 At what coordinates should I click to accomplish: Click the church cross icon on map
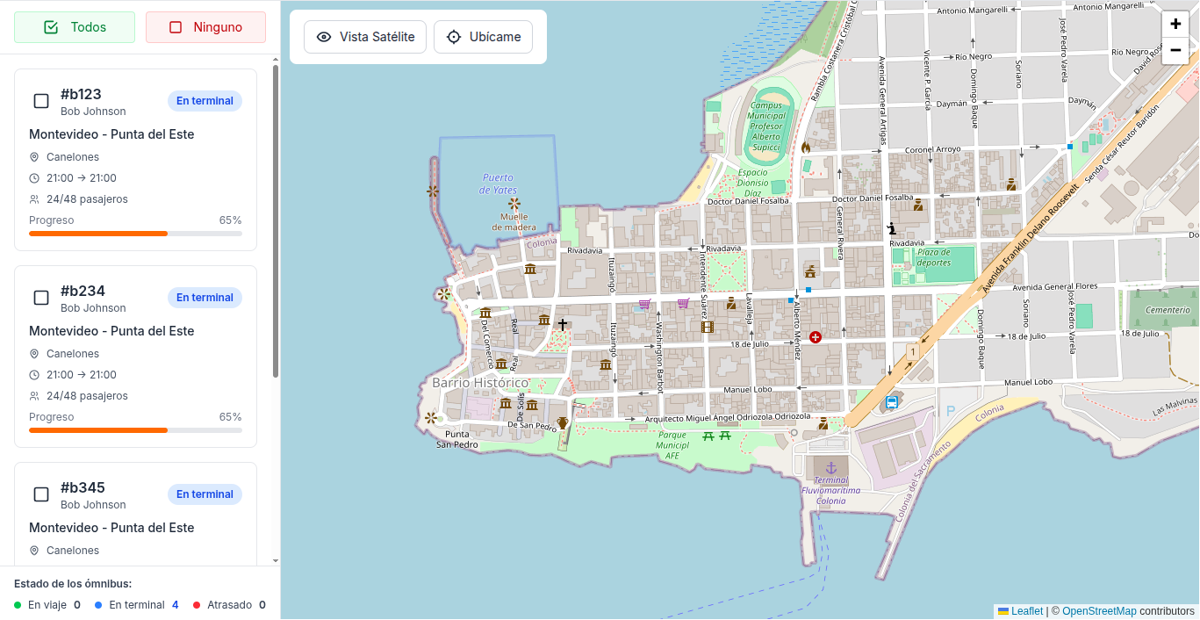563,325
